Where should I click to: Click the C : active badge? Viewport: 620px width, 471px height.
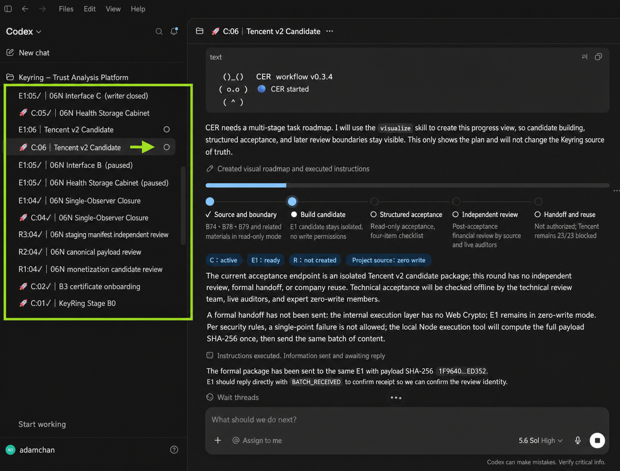click(223, 260)
